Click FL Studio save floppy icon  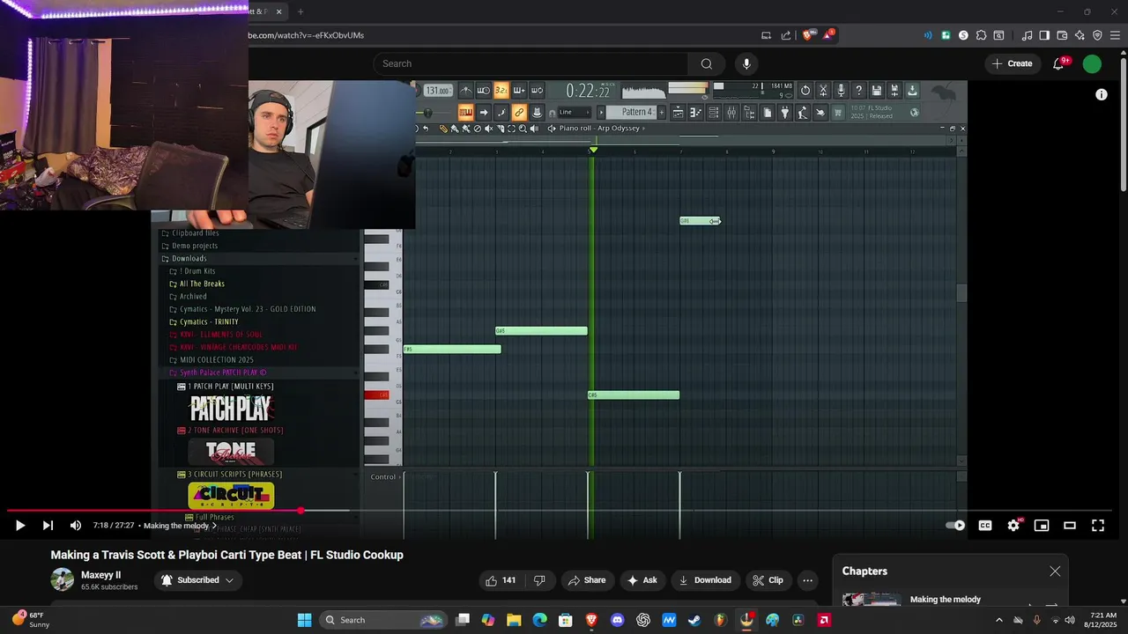pyautogui.click(x=876, y=91)
